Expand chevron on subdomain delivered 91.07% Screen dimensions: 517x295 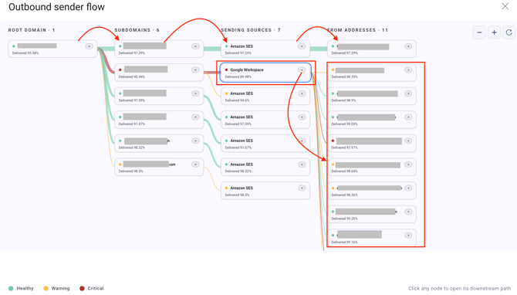195,117
